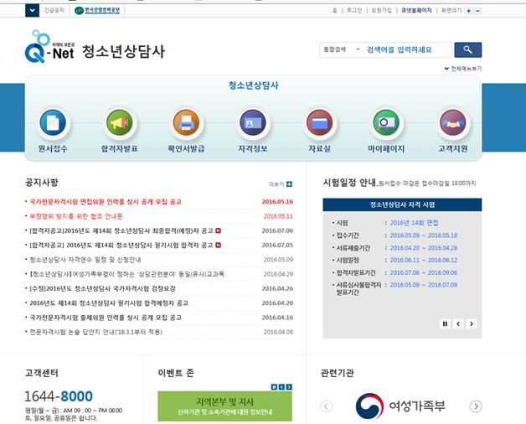526x424 pixels.
Task: Go to 홈 in the top bar
Action: click(334, 11)
